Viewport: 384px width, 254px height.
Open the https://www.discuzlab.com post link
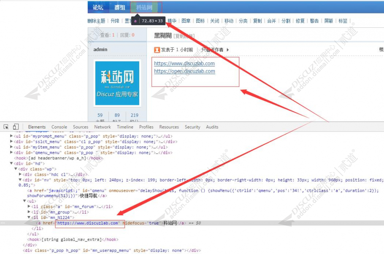click(x=184, y=64)
